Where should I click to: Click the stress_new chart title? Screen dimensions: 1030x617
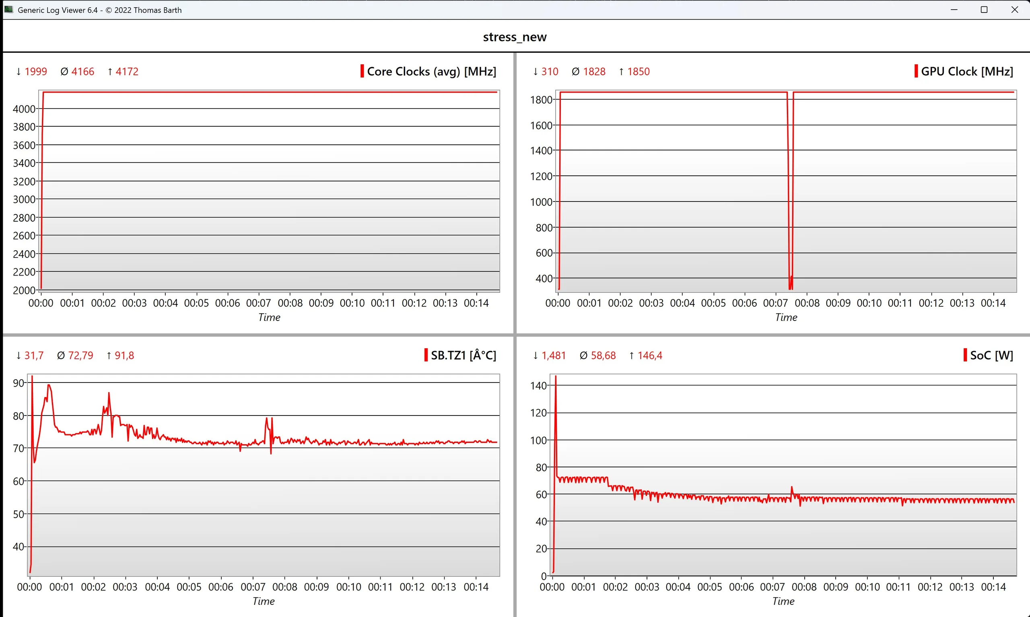coord(514,37)
